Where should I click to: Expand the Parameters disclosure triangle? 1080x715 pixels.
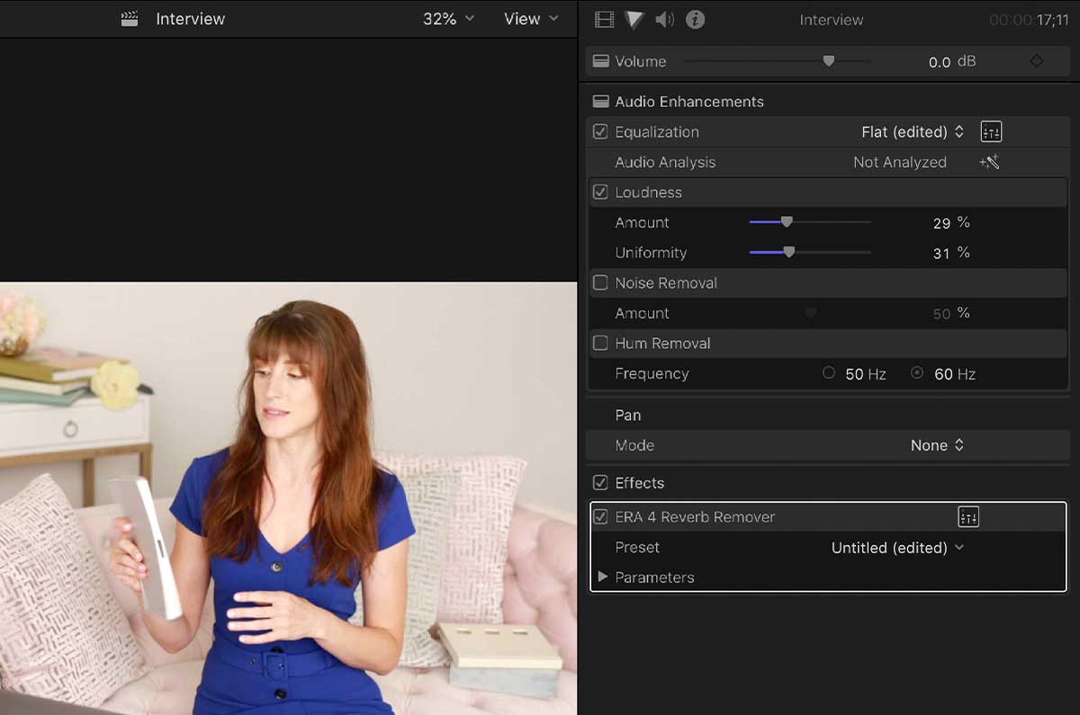point(603,577)
